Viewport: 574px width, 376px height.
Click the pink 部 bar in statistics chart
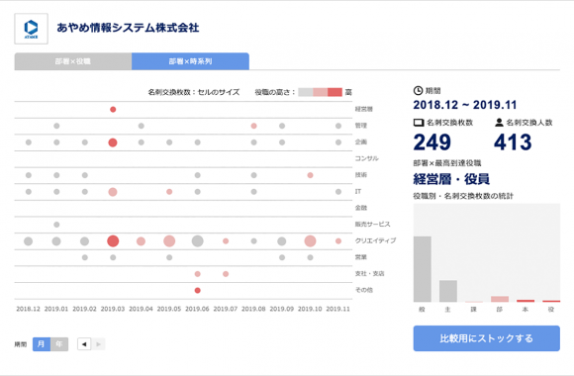(x=500, y=299)
